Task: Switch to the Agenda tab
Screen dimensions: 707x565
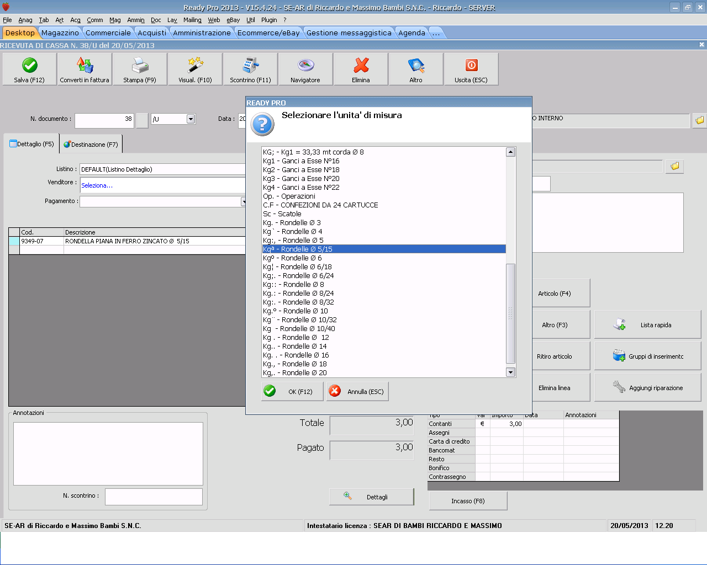Action: click(x=412, y=33)
